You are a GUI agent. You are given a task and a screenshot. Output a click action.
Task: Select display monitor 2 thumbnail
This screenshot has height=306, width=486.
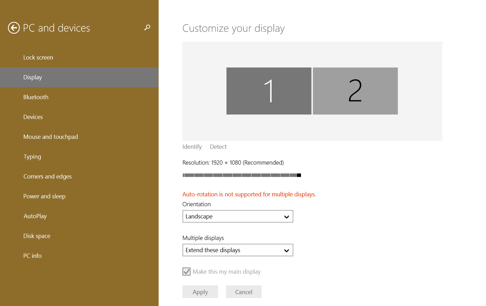pyautogui.click(x=355, y=91)
